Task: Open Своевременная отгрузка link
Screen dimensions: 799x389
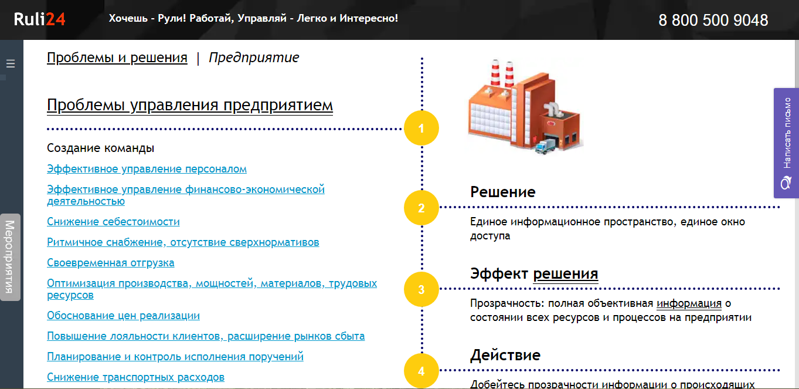Action: point(110,262)
